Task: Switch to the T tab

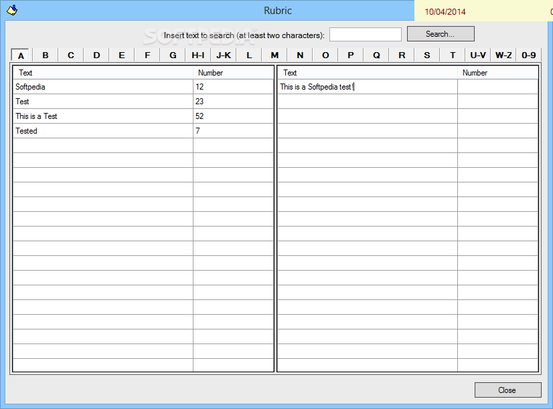Action: (x=453, y=55)
